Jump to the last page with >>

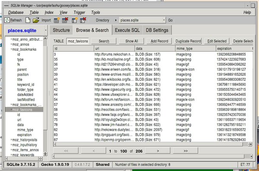(186, 151)
